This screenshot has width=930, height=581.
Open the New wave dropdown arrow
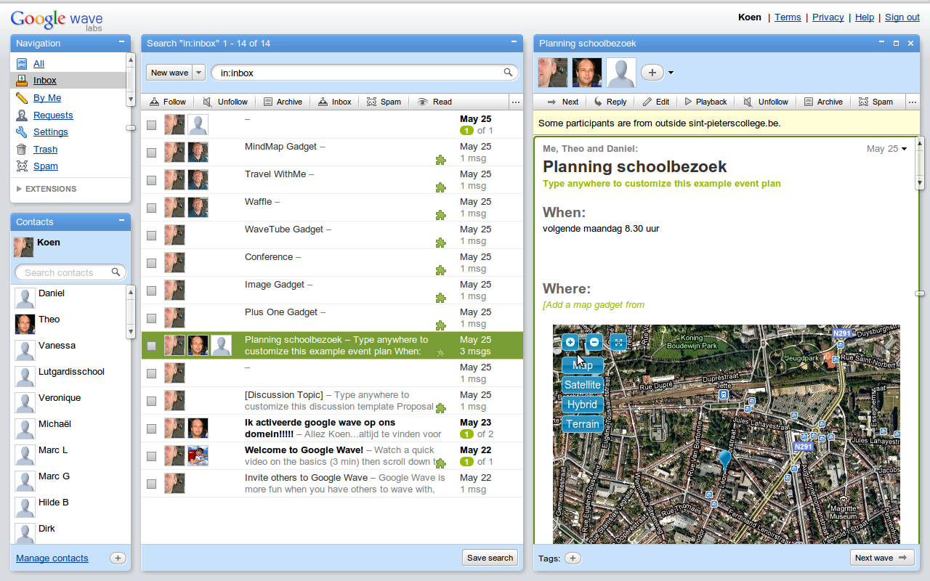198,73
